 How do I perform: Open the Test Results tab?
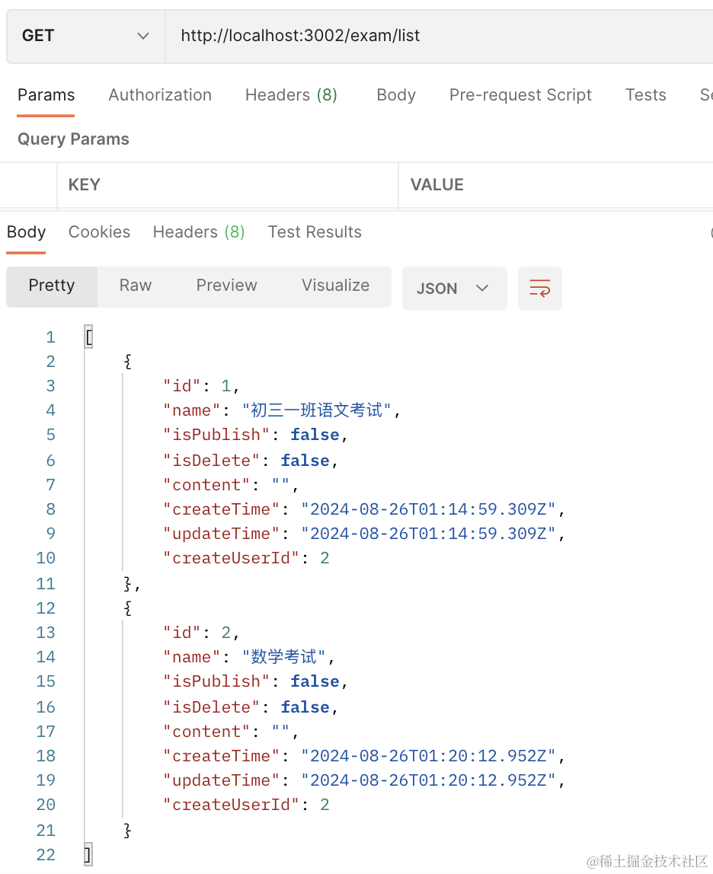315,232
